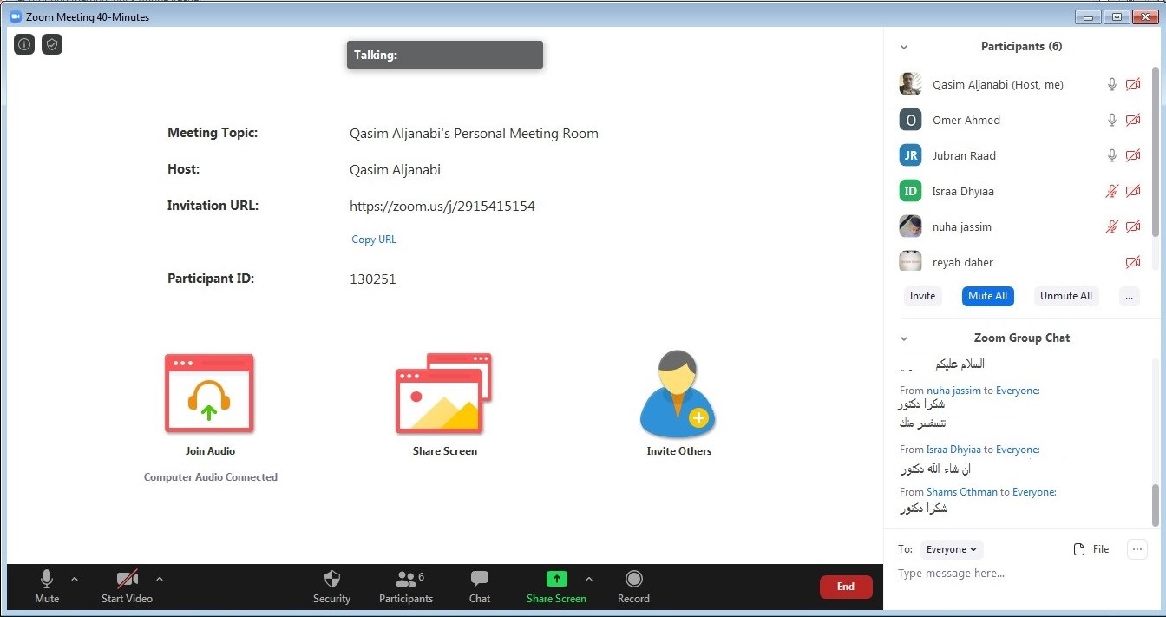
Task: Start recording with Record button
Action: tap(633, 587)
